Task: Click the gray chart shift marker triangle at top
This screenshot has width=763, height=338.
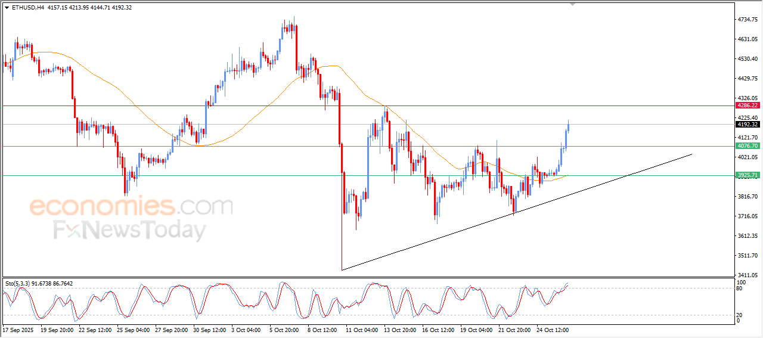Action: coord(573,4)
